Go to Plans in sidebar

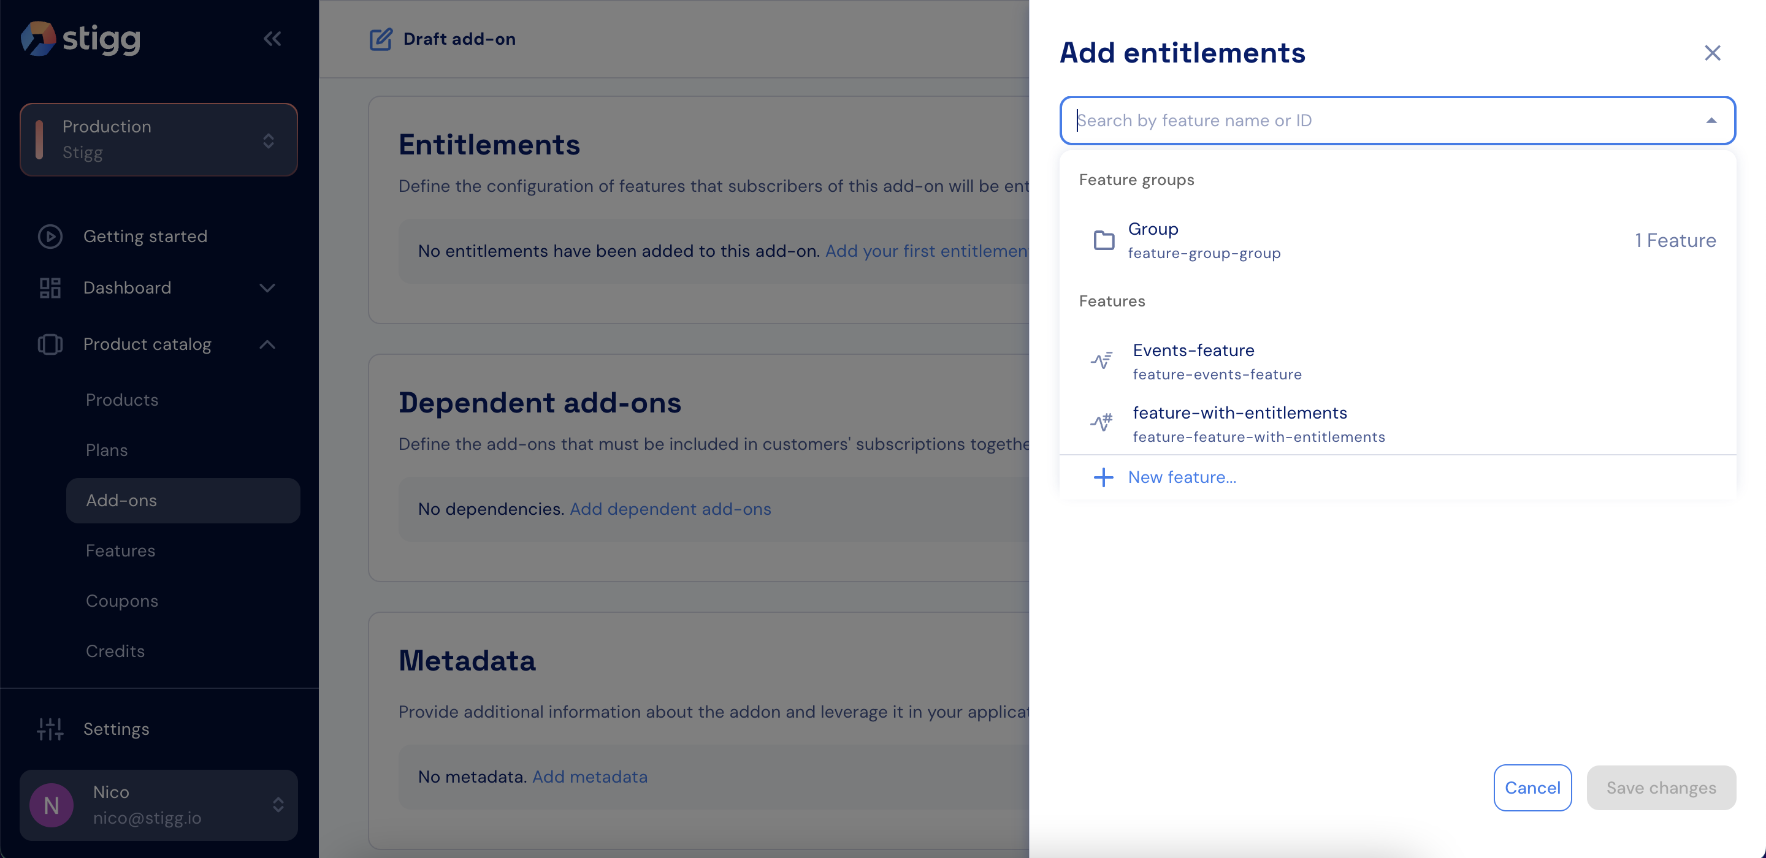coord(107,450)
